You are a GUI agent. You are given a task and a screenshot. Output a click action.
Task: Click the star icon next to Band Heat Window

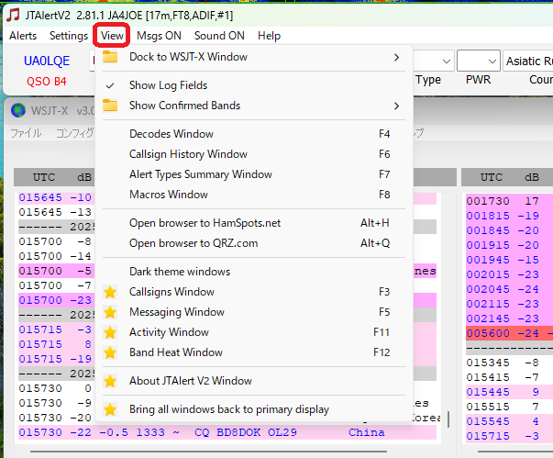point(110,352)
